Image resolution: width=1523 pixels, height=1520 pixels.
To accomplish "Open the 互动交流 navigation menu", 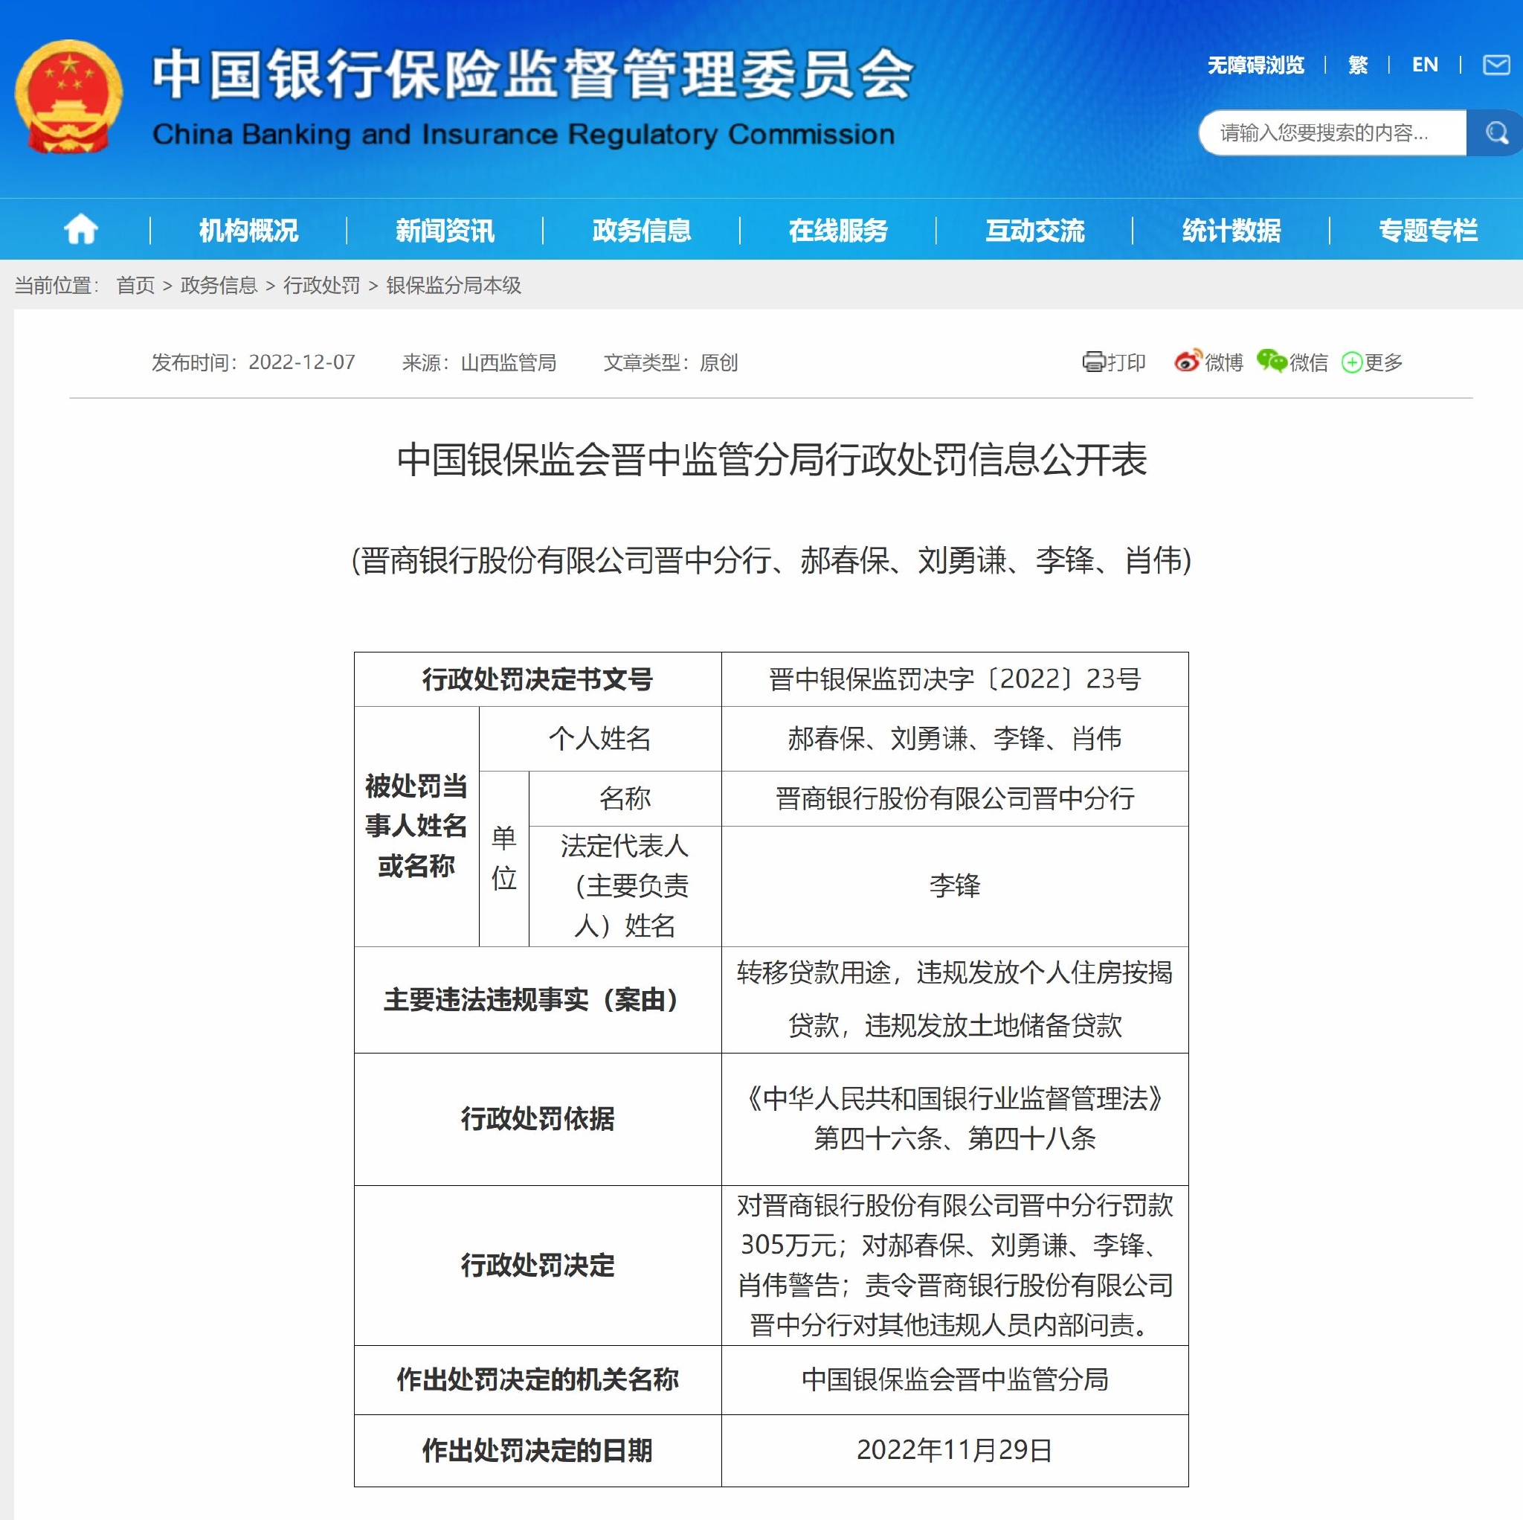I will [1035, 230].
